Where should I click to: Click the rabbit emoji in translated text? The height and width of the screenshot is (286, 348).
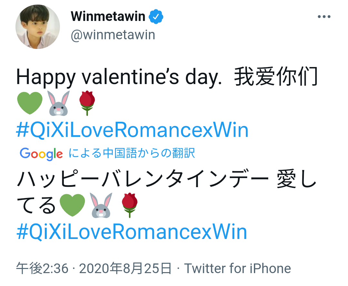coord(101,205)
